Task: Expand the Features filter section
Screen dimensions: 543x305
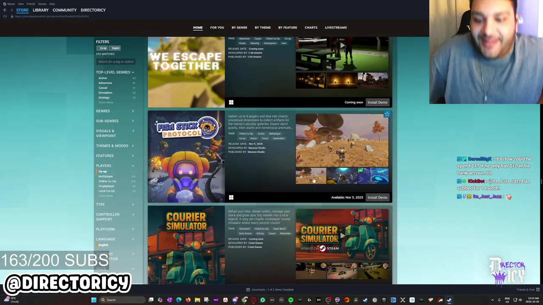Action: [x=115, y=156]
